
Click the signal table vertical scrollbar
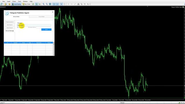point(54,49)
